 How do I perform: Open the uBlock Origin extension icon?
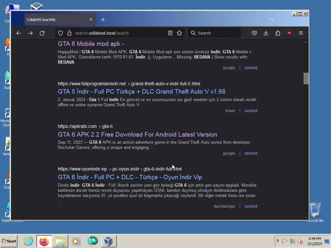[289, 33]
